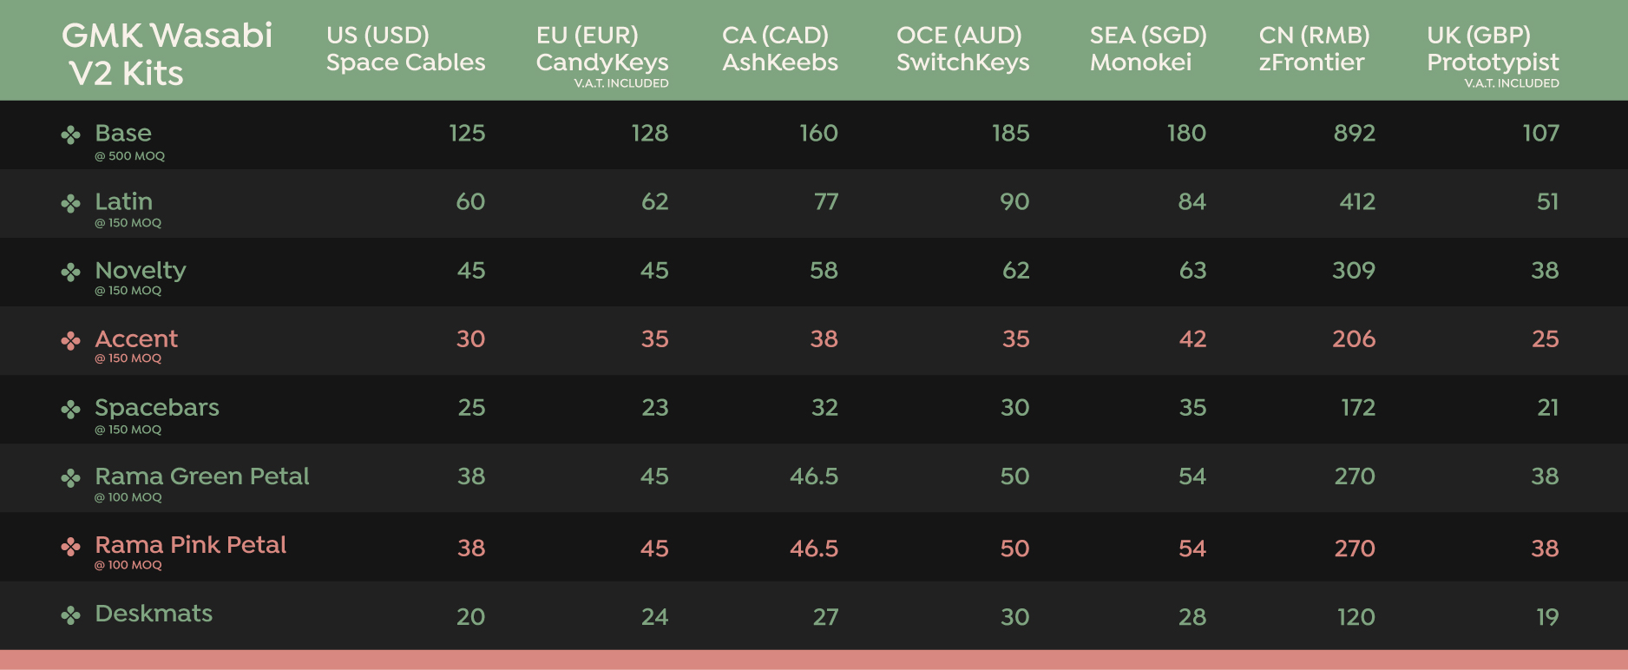This screenshot has height=670, width=1628.
Task: Click the flower icon beside Base
Action: tap(70, 135)
